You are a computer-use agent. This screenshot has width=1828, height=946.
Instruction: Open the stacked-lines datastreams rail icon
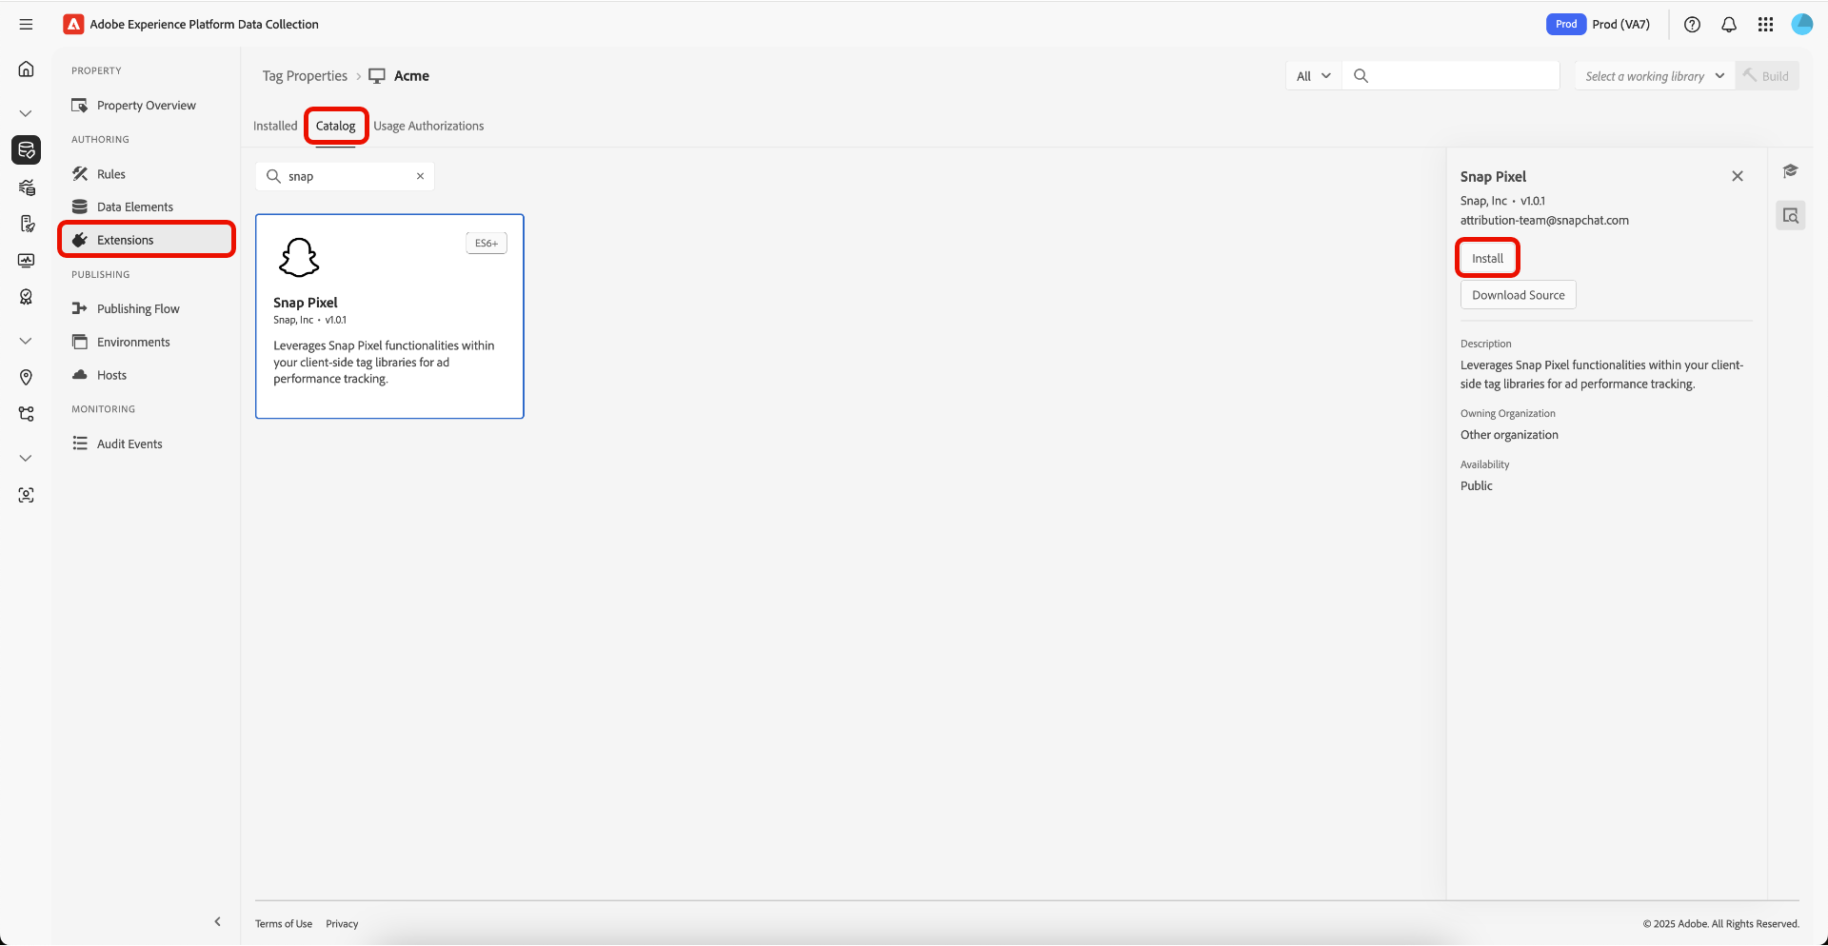[x=26, y=187]
